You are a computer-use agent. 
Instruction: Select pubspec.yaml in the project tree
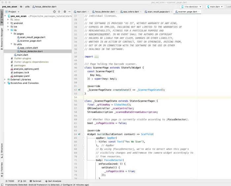click(21, 76)
